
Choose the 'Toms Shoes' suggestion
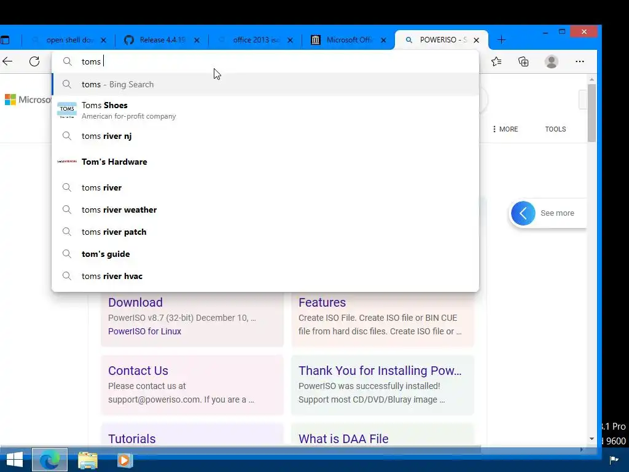[x=265, y=110]
